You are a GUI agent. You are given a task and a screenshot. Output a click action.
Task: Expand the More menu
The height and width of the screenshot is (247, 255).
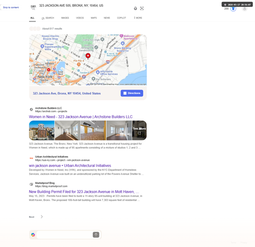[138, 18]
